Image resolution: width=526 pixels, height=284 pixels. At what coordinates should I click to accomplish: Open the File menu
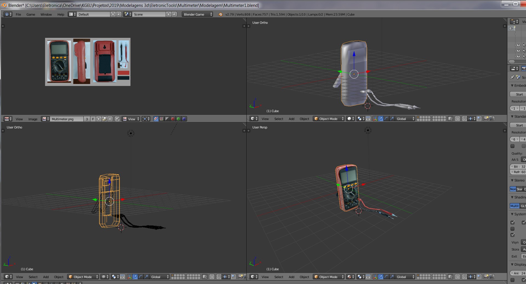point(18,15)
